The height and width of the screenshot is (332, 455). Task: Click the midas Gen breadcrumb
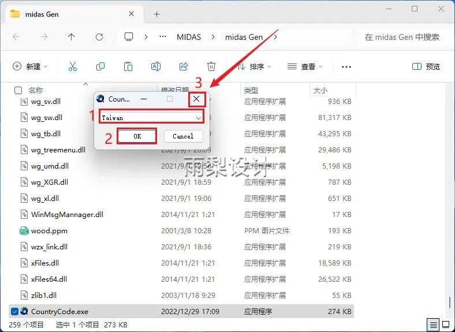point(244,37)
